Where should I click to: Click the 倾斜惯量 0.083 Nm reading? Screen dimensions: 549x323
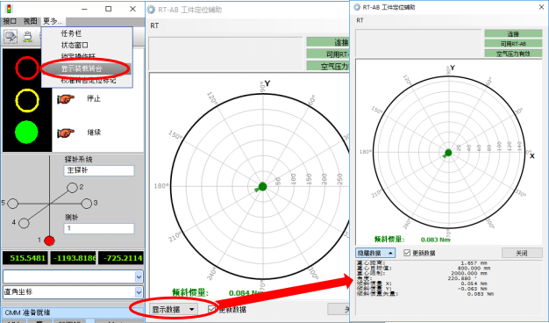tap(412, 240)
